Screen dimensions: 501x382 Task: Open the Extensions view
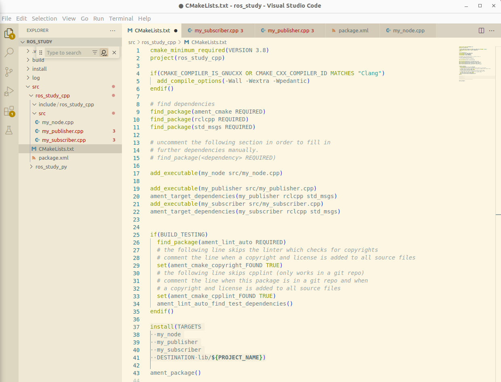point(9,111)
